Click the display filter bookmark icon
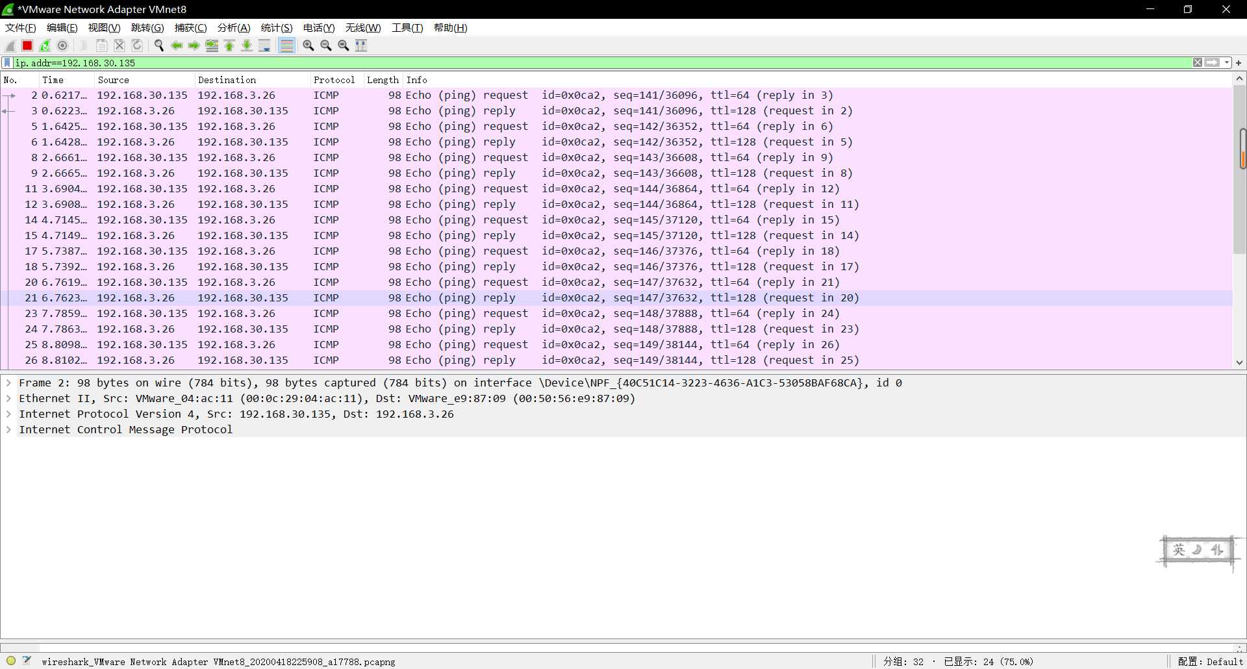Viewport: 1247px width, 669px height. (x=7, y=63)
